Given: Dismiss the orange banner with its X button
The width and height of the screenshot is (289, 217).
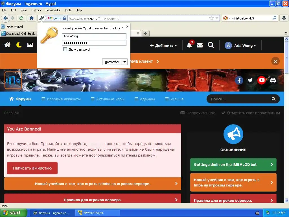Looking at the screenshot, I should (x=275, y=61).
